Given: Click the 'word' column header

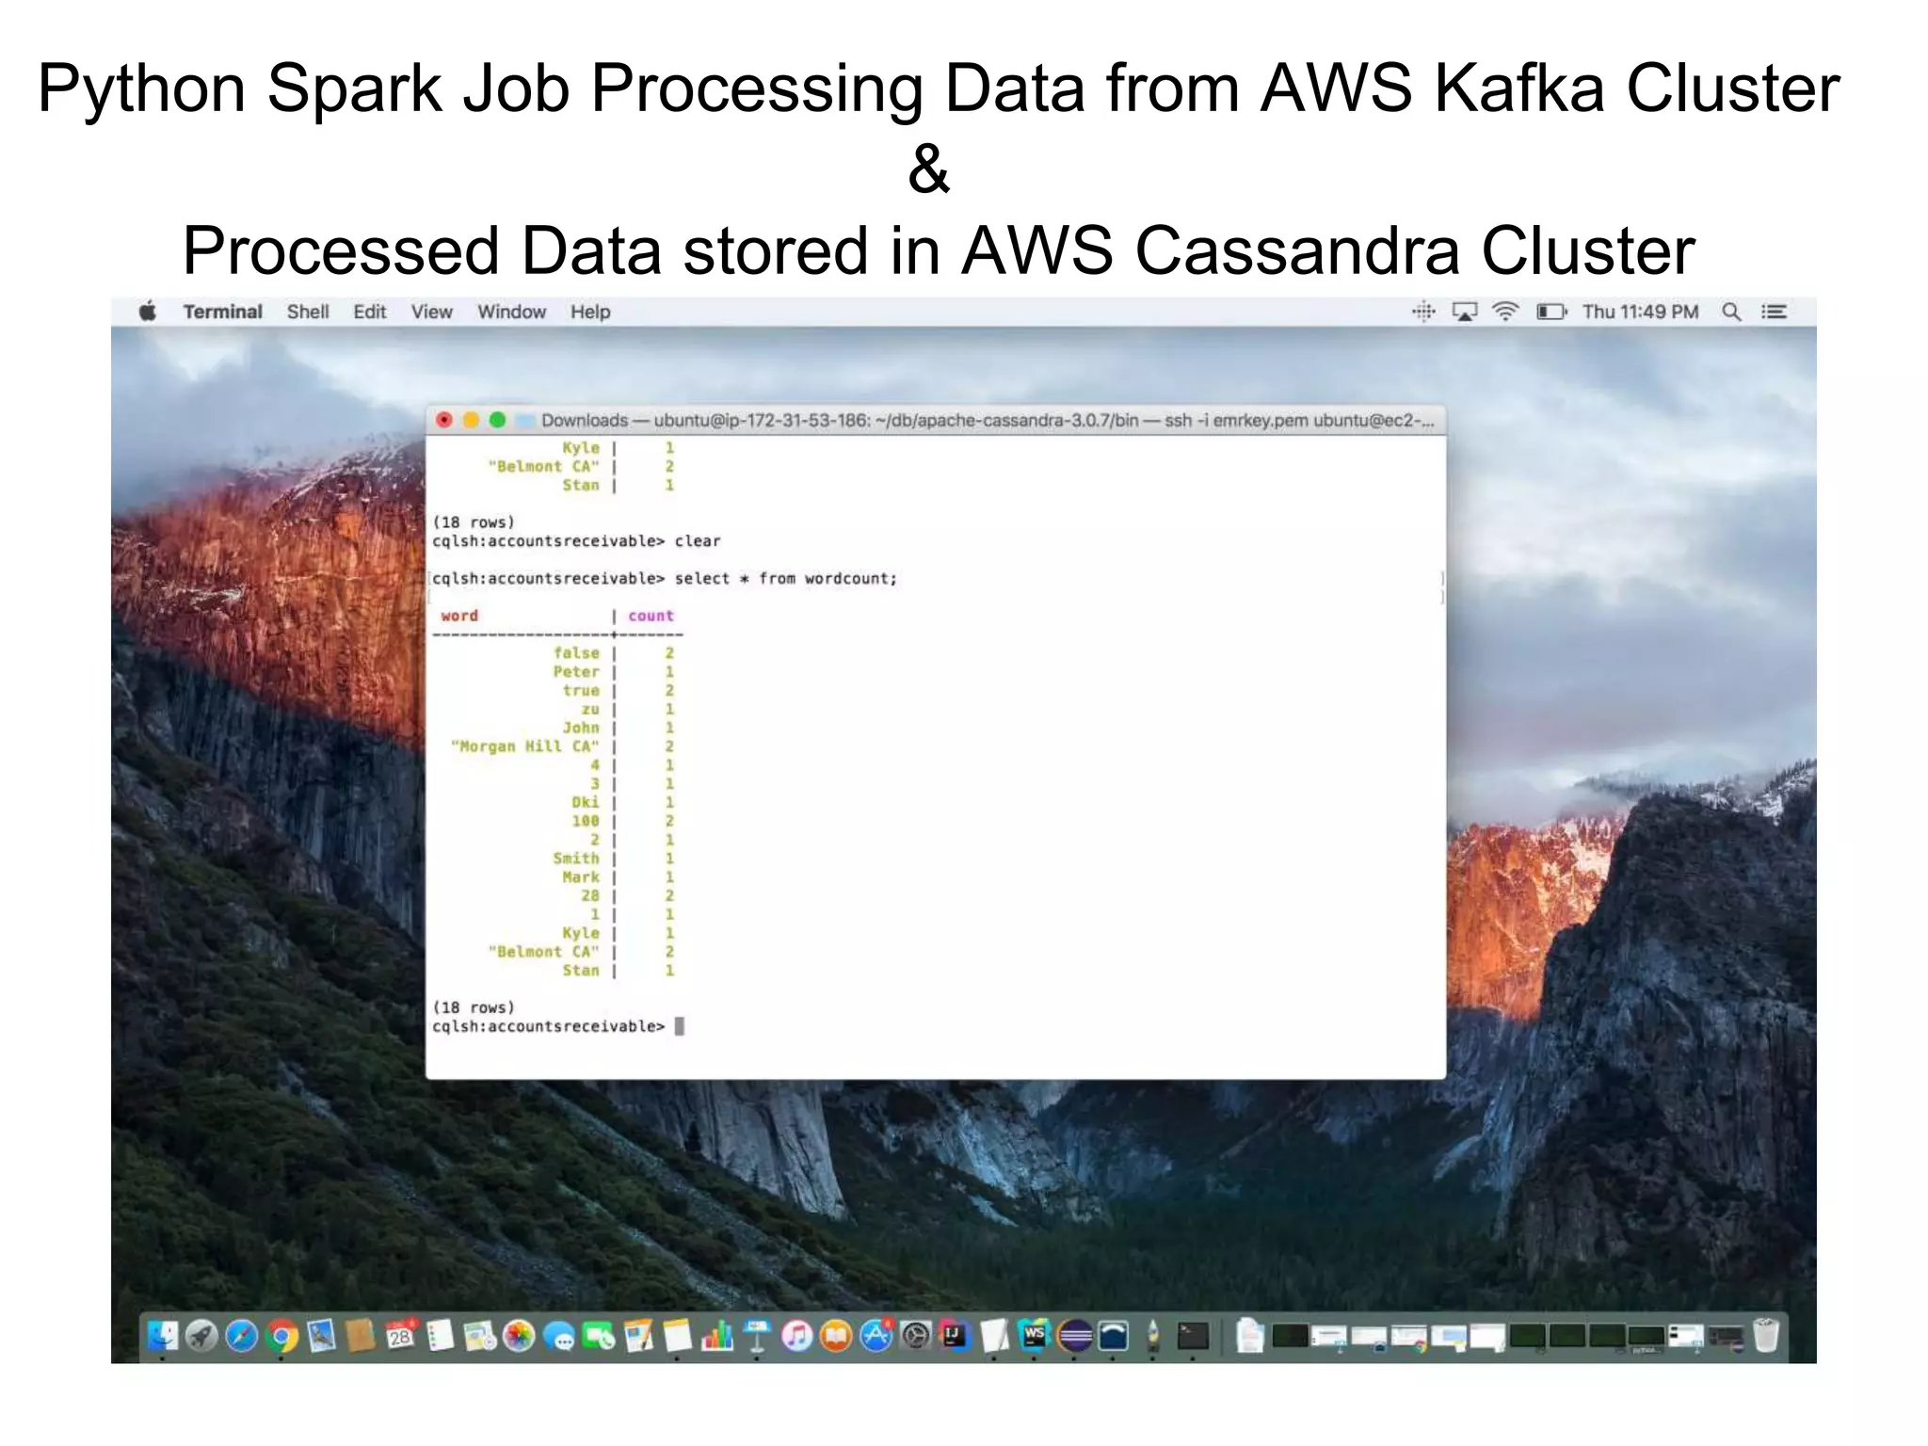Looking at the screenshot, I should (459, 616).
